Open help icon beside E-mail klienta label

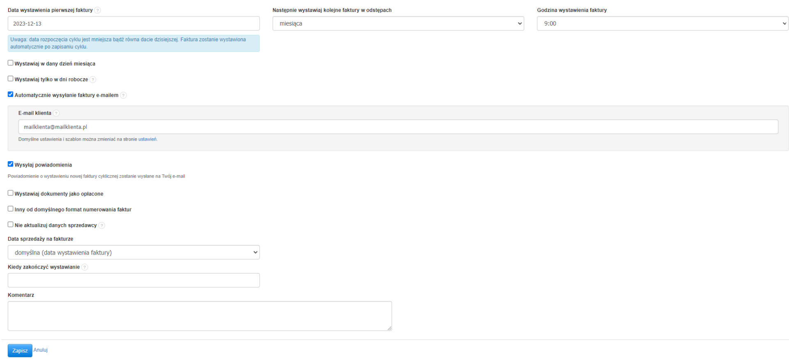point(56,113)
